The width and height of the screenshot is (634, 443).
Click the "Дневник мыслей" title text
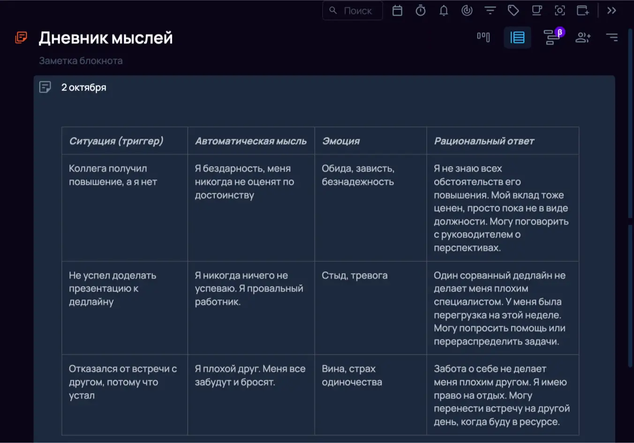(106, 38)
